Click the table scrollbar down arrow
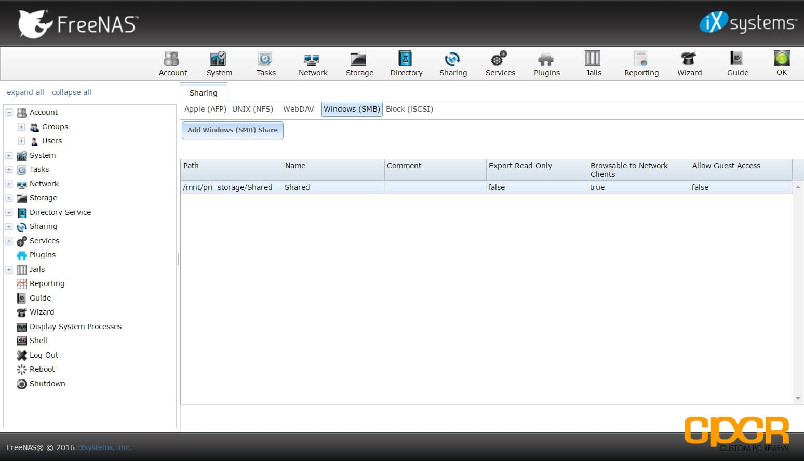Viewport: 804px width, 462px height. (798, 399)
